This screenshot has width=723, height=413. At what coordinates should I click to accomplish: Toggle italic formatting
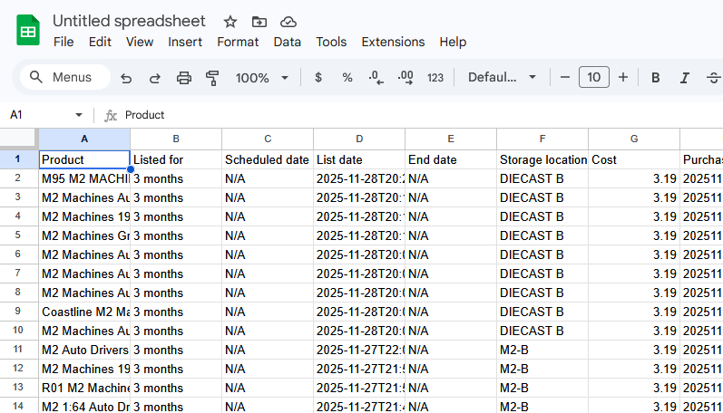pos(684,77)
